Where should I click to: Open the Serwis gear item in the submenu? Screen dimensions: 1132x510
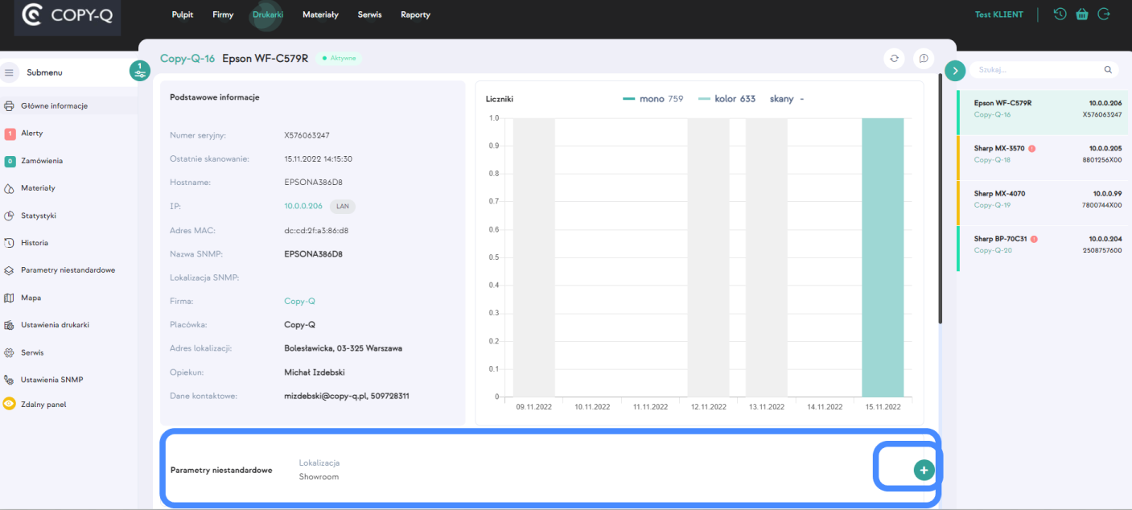pos(24,352)
